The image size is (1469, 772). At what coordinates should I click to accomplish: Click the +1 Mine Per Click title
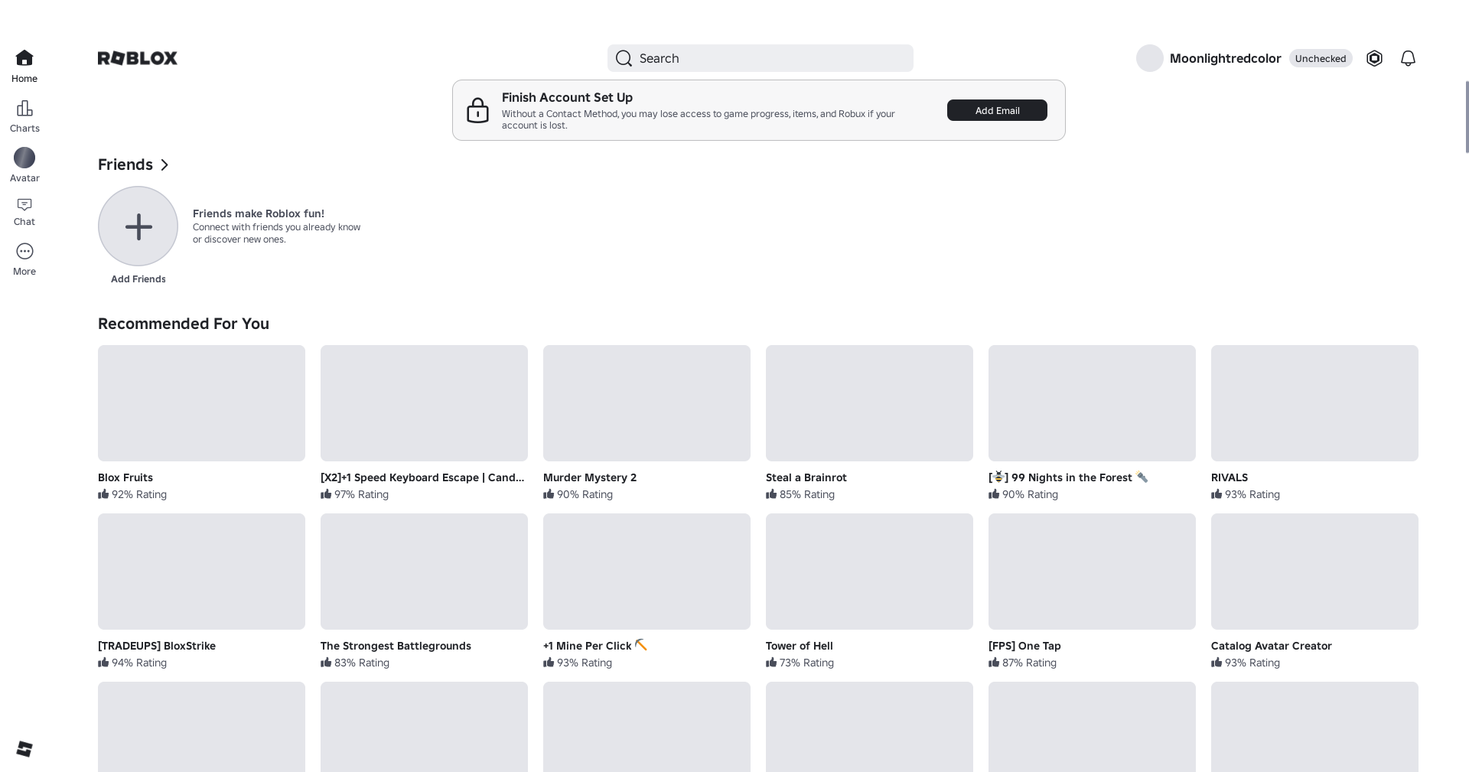coord(595,646)
